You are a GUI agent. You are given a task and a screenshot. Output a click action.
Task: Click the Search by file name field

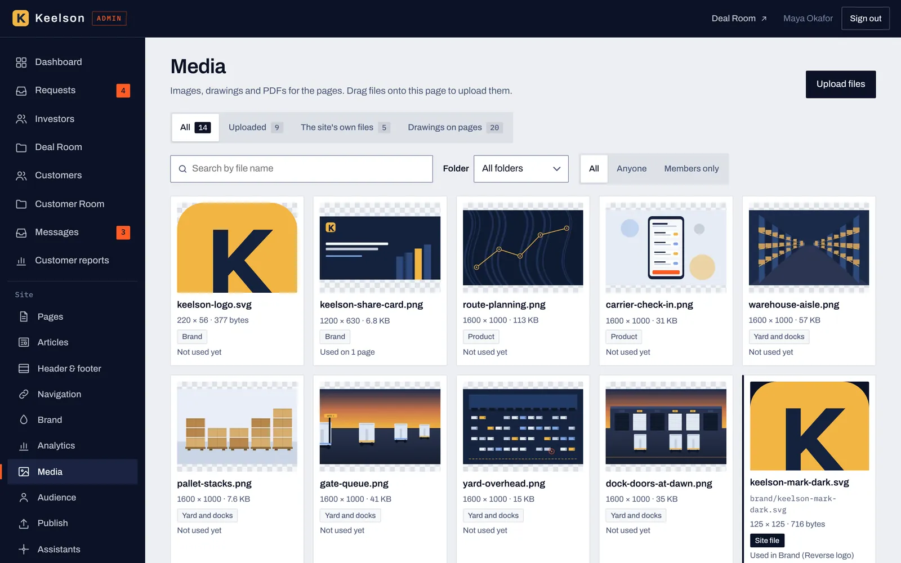(301, 169)
